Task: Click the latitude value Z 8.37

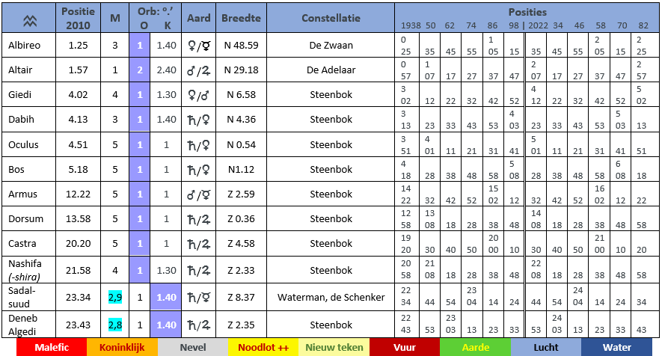Action: coord(241,298)
